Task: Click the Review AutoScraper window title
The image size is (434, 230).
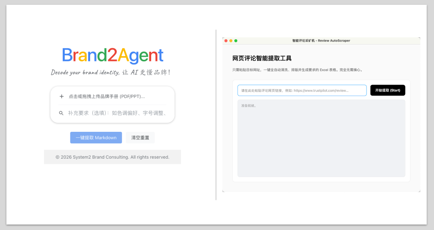Action: [x=321, y=40]
